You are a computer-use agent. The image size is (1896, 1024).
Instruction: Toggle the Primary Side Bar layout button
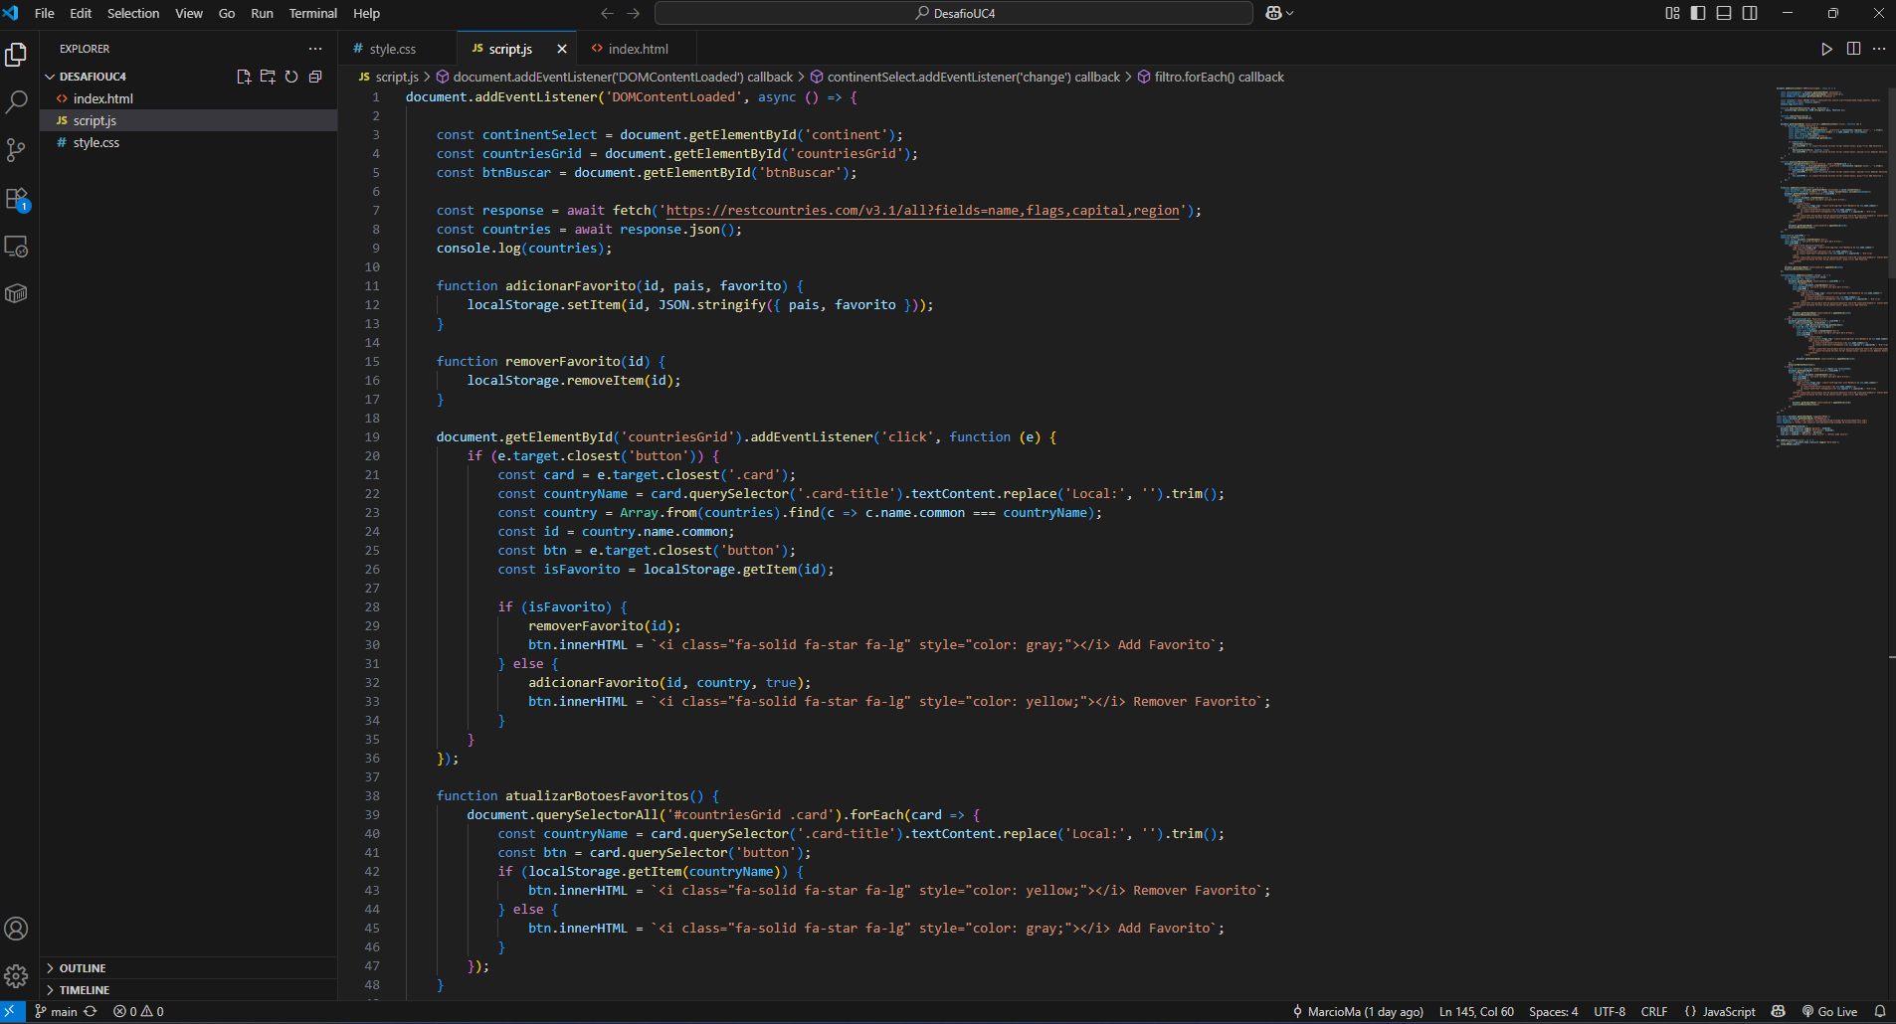(x=1698, y=13)
